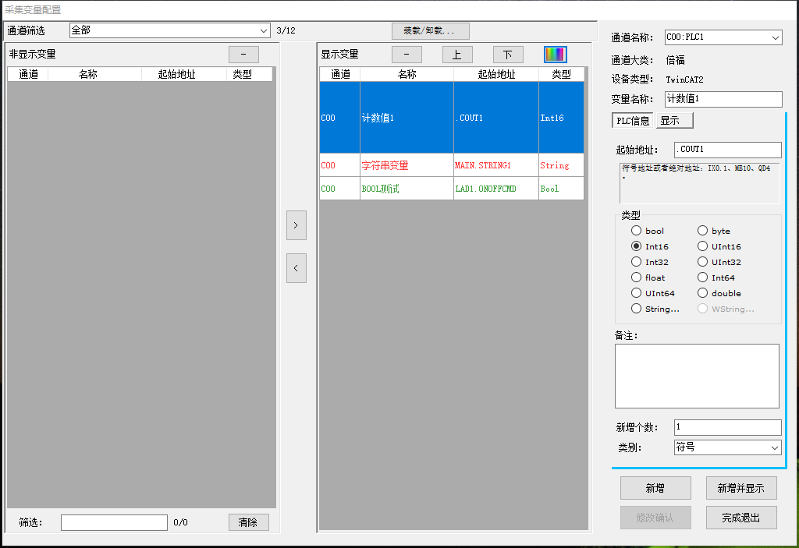Image resolution: width=799 pixels, height=548 pixels.
Task: Click the 装载/卸载 button
Action: pos(429,30)
